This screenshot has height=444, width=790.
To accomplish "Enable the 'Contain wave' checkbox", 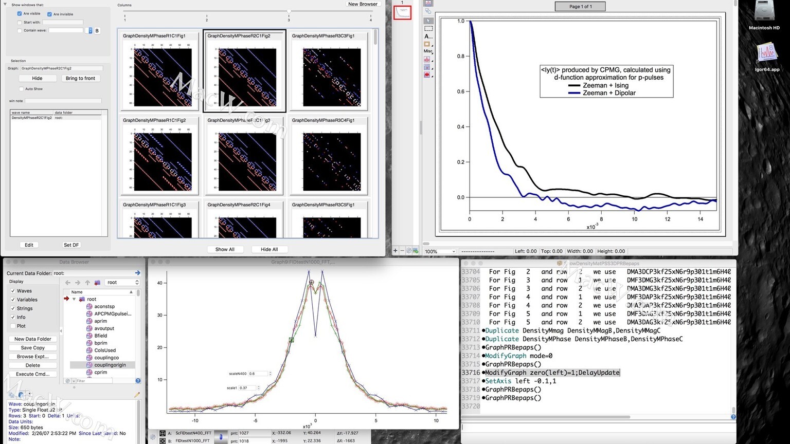I will click(20, 31).
